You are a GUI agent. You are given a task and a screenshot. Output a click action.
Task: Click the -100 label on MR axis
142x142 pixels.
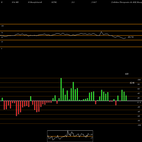(x=139, y=125)
